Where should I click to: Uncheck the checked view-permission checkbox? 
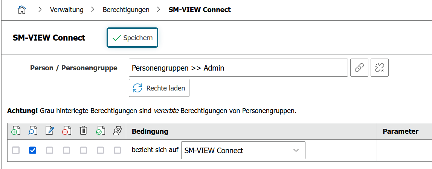[x=33, y=150]
